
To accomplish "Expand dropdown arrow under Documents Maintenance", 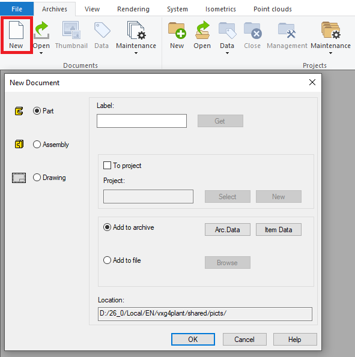I will tap(136, 53).
